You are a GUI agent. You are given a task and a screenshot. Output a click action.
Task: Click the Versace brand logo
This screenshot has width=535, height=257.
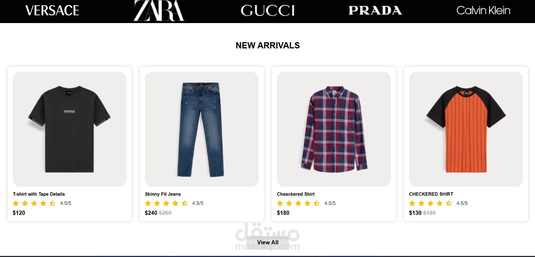52,10
